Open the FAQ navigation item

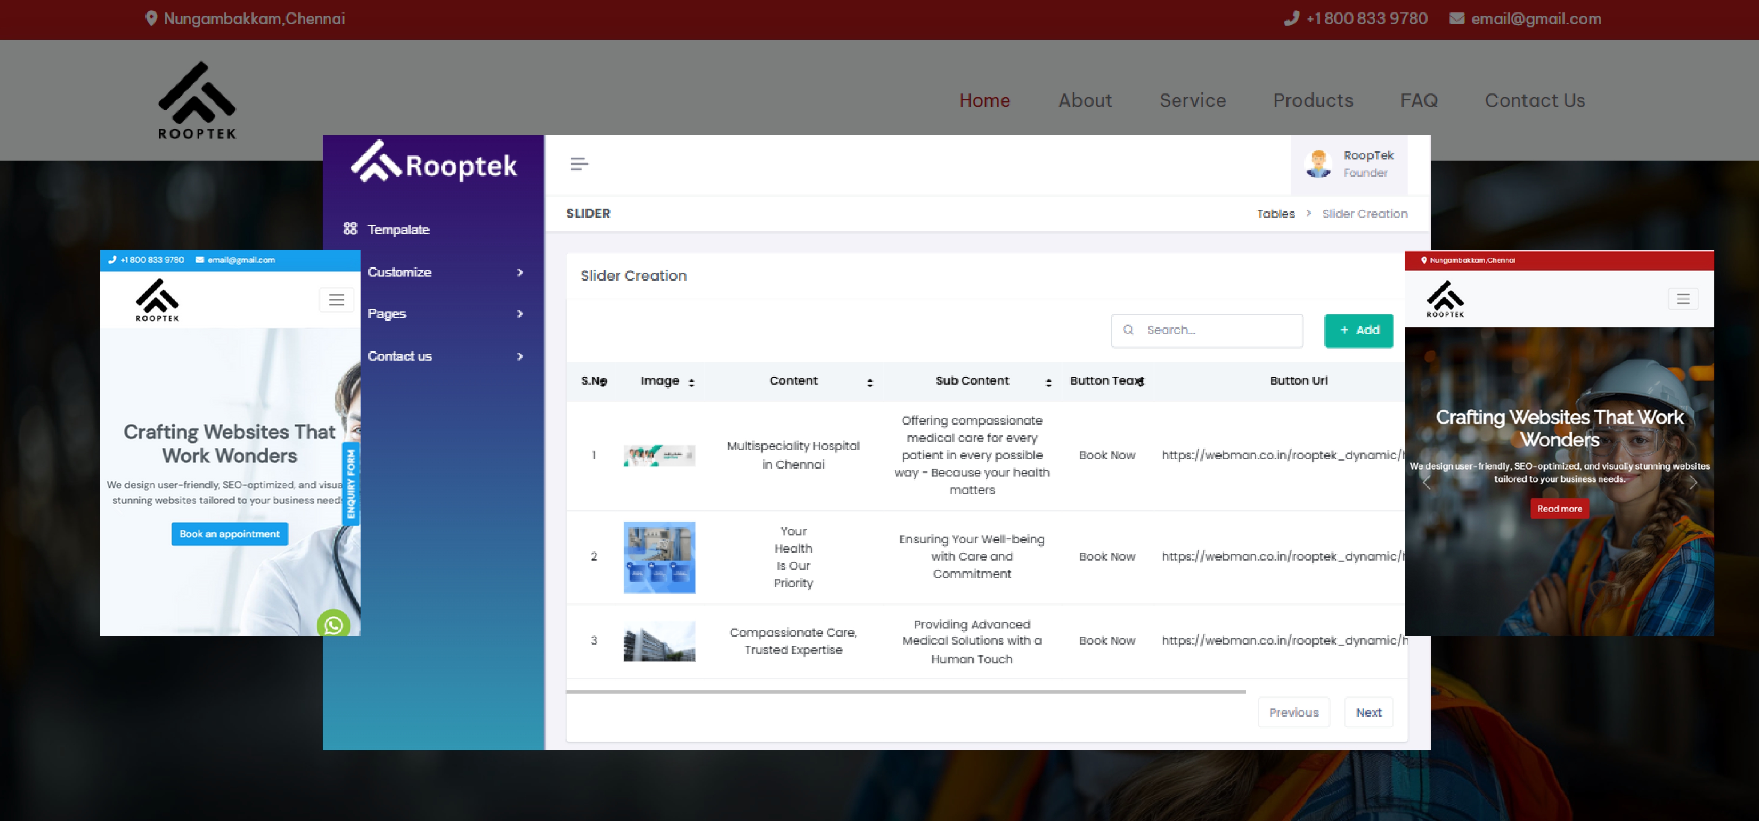coord(1418,101)
